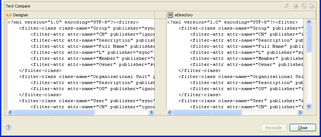Click the "Owner" filter-attr line in Designer pane
The height and width of the screenshot is (137, 321).
pos(92,64)
